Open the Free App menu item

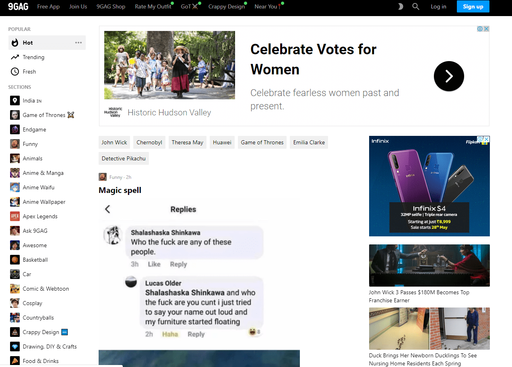click(x=48, y=6)
